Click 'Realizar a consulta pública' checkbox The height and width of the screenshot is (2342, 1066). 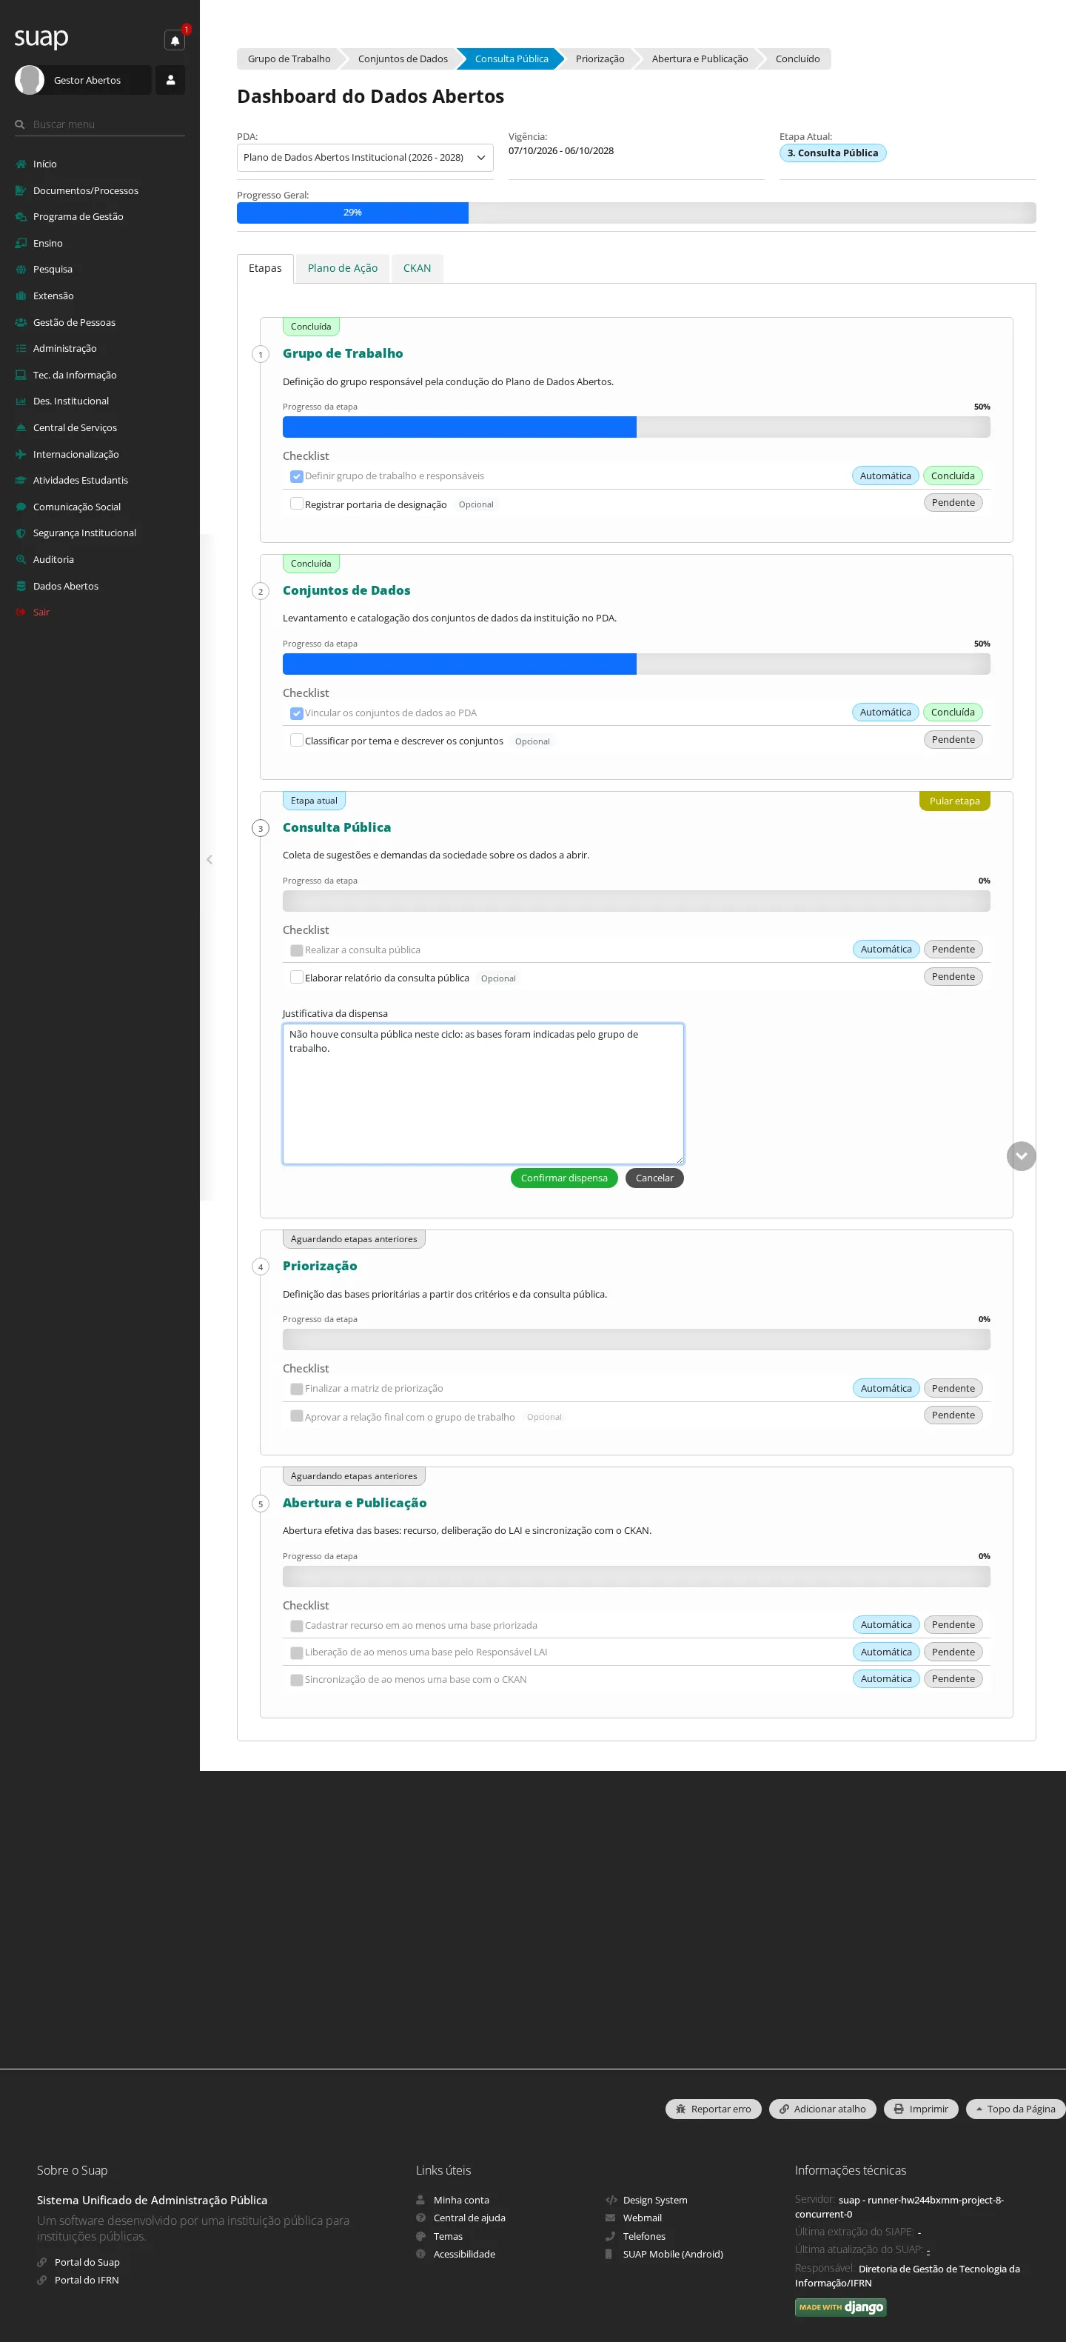pos(296,951)
